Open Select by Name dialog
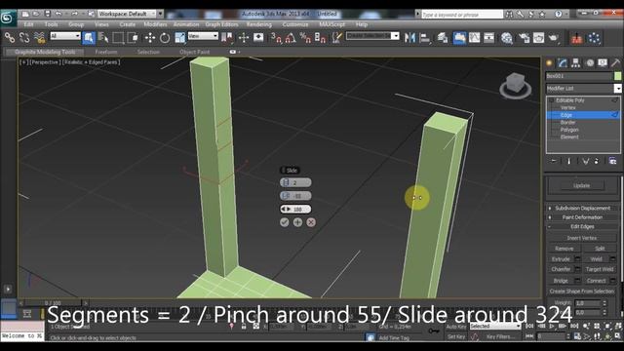624x351 pixels. (x=103, y=38)
